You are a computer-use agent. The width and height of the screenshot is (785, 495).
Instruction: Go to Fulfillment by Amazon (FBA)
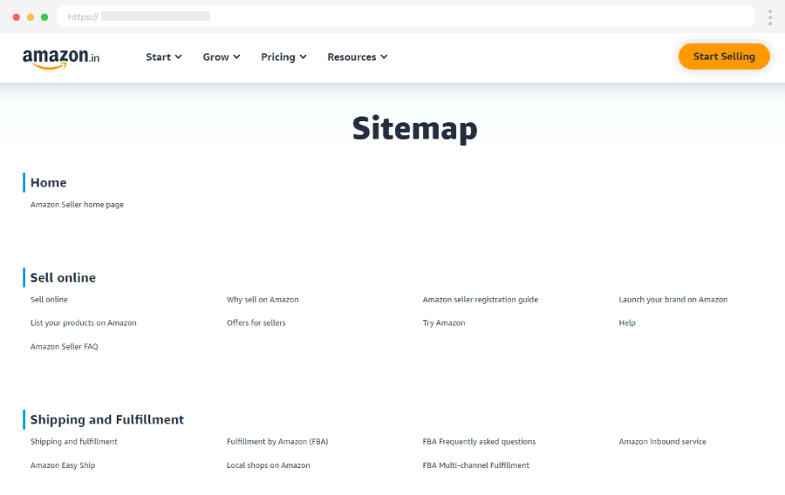tap(276, 442)
